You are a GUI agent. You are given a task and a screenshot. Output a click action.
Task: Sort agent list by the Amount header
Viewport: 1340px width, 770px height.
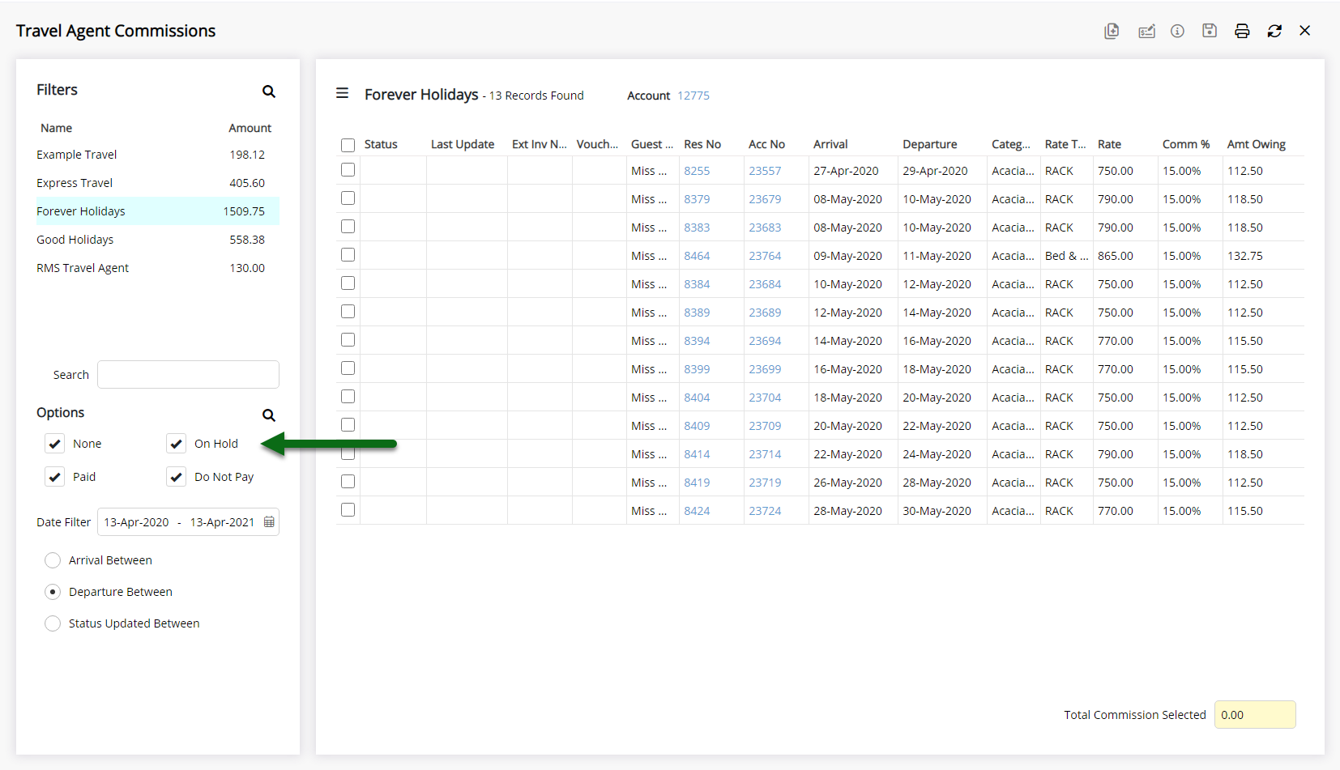coord(250,128)
